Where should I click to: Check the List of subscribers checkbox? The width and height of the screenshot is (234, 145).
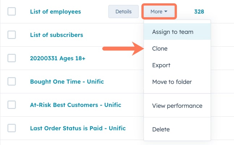12,35
